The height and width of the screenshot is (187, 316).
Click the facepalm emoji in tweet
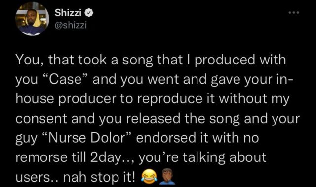[x=167, y=176]
